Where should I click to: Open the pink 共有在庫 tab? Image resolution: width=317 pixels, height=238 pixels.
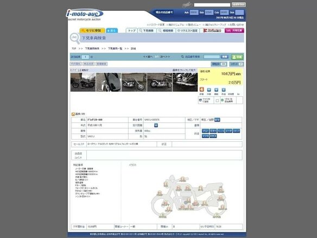234,30
